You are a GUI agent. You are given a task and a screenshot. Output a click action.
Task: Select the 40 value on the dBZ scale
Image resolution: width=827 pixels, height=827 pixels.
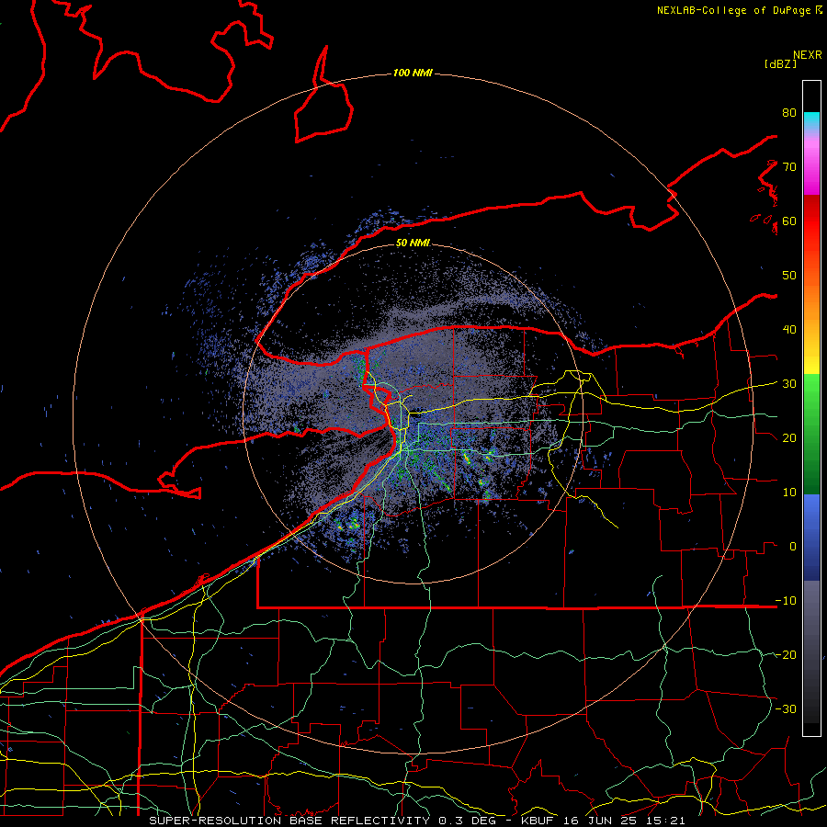(789, 330)
